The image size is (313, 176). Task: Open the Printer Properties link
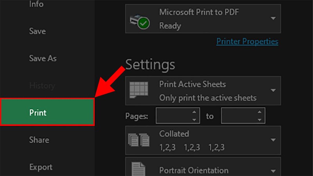tap(247, 41)
